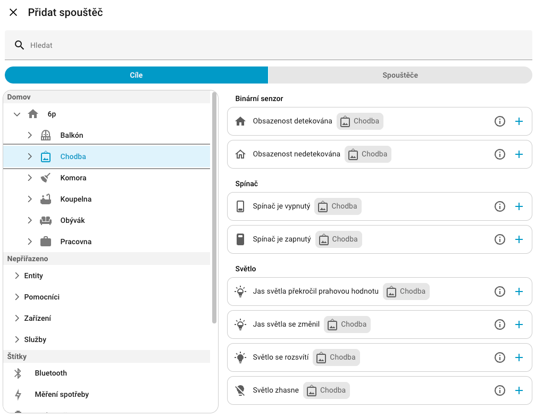
Task: Click the Bluetooth tag icon under Štítky
Action: click(18, 373)
